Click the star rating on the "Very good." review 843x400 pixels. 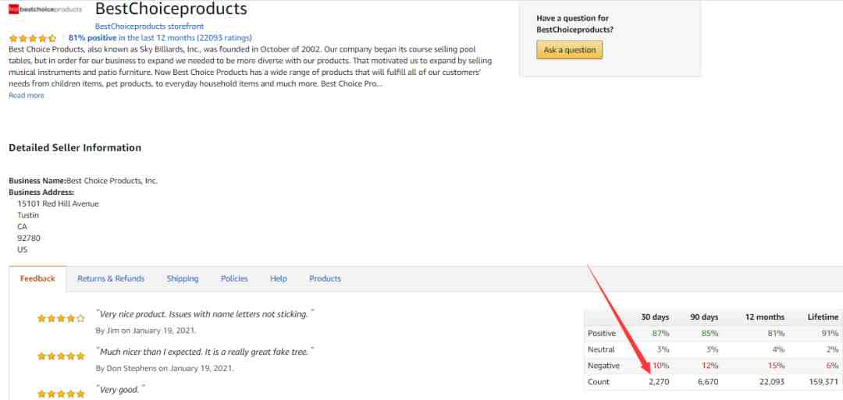point(61,394)
